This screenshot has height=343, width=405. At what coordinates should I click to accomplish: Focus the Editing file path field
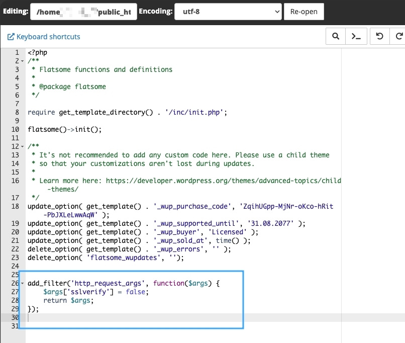(x=84, y=11)
